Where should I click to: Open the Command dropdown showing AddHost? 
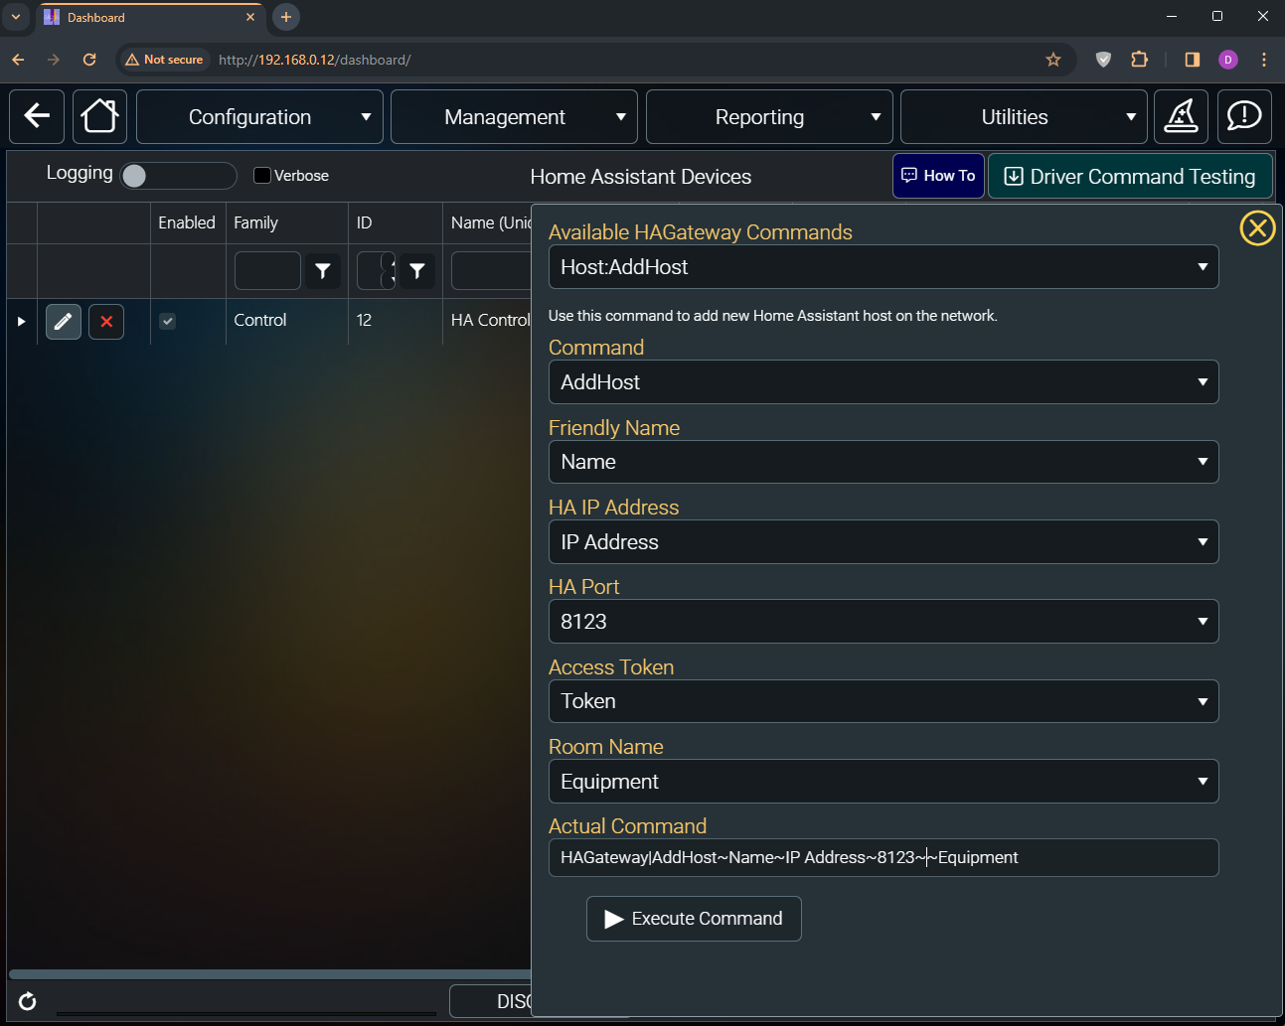click(x=883, y=382)
